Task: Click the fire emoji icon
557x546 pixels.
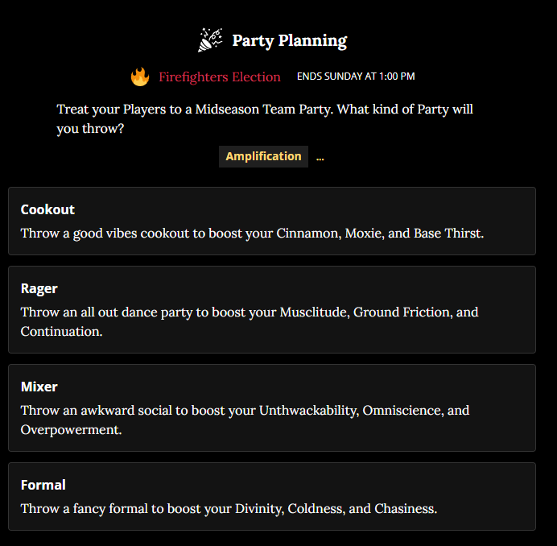Action: coord(140,77)
